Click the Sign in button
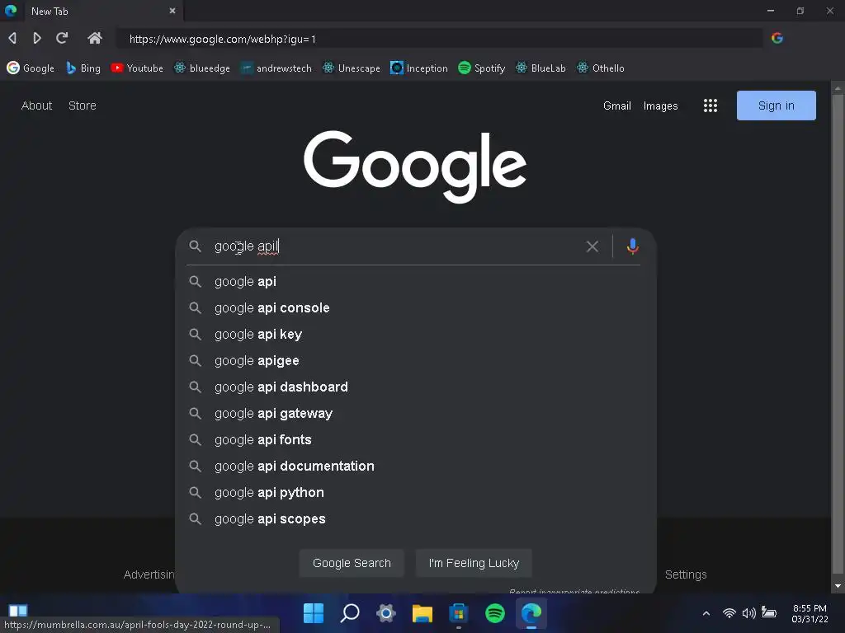The width and height of the screenshot is (845, 633). tap(776, 105)
